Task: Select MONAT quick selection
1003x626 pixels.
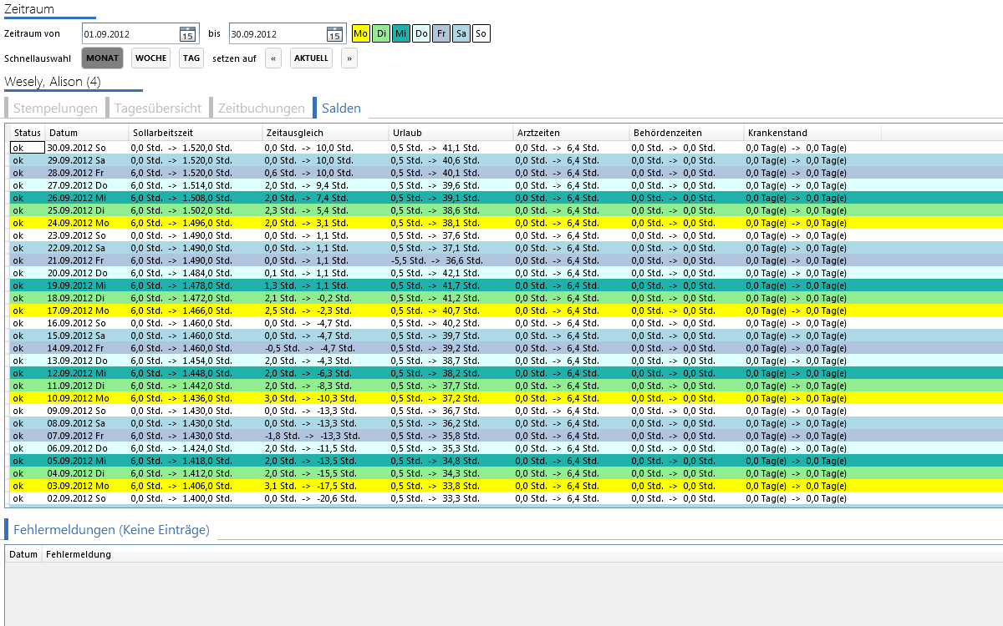Action: [x=102, y=58]
